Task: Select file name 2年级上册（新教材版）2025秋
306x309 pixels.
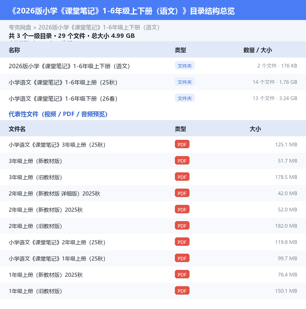Action: [46, 210]
